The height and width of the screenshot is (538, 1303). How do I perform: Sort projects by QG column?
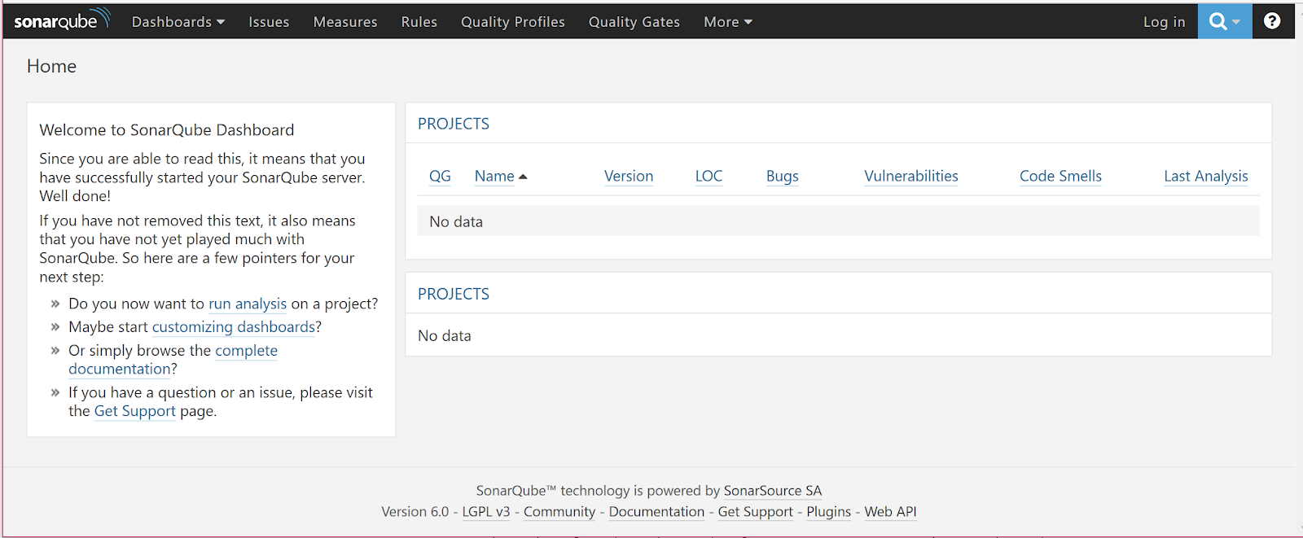point(440,176)
